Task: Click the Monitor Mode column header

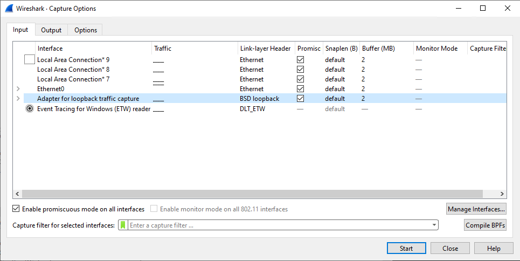Action: tap(440, 49)
